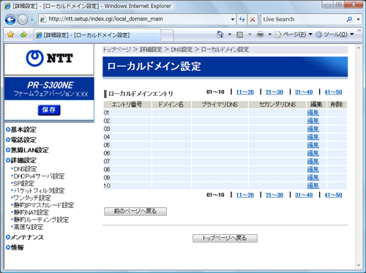The width and height of the screenshot is (366, 273).
Task: Click 編集 link for entry 10
Action: click(x=313, y=186)
